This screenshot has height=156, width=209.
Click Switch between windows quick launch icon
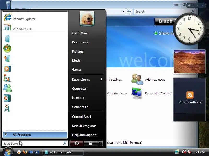pos(37,152)
